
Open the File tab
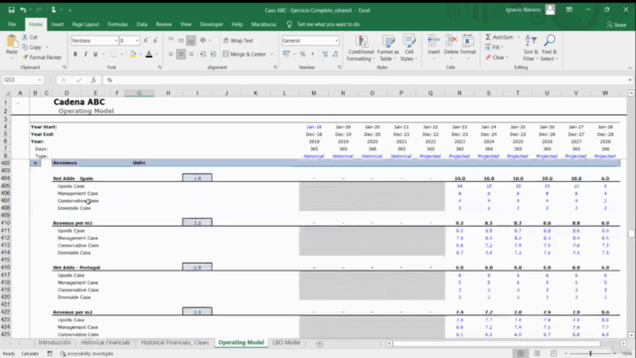(12, 24)
